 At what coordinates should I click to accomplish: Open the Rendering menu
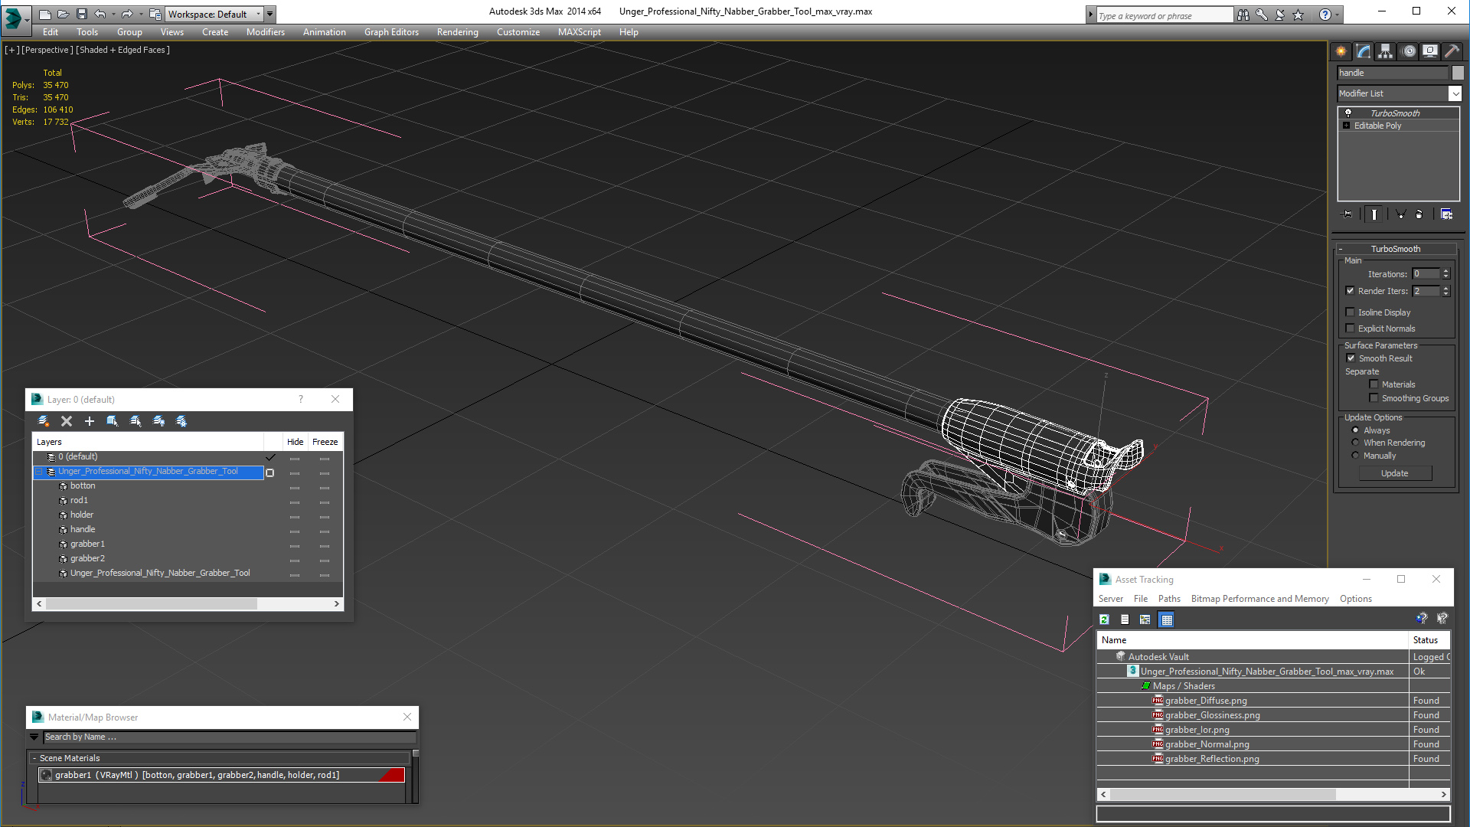coord(457,32)
